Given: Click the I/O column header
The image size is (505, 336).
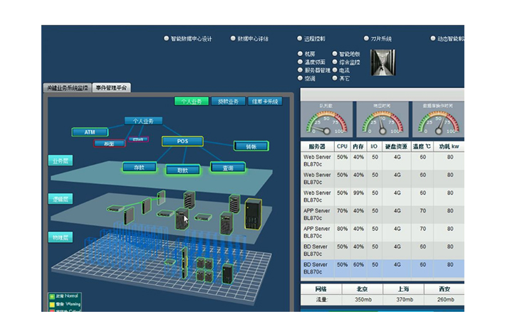Looking at the screenshot, I should pyautogui.click(x=374, y=146).
